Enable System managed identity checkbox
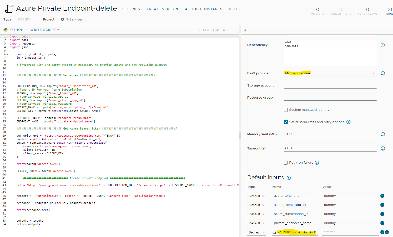 coord(286,110)
